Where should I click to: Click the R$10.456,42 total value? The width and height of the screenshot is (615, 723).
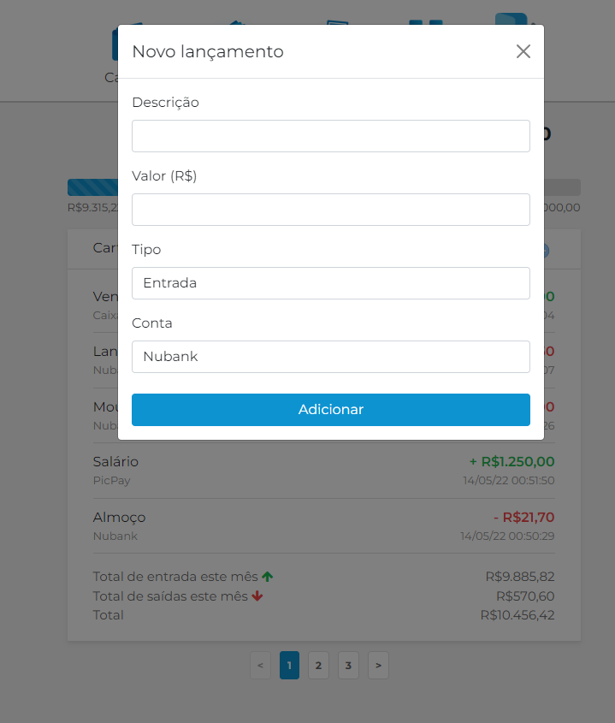pyautogui.click(x=517, y=615)
